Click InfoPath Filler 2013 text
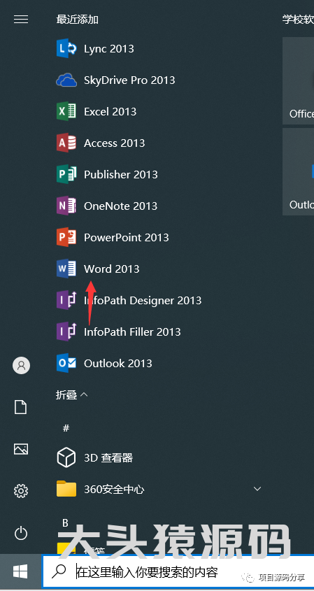The width and height of the screenshot is (314, 591). click(x=132, y=332)
